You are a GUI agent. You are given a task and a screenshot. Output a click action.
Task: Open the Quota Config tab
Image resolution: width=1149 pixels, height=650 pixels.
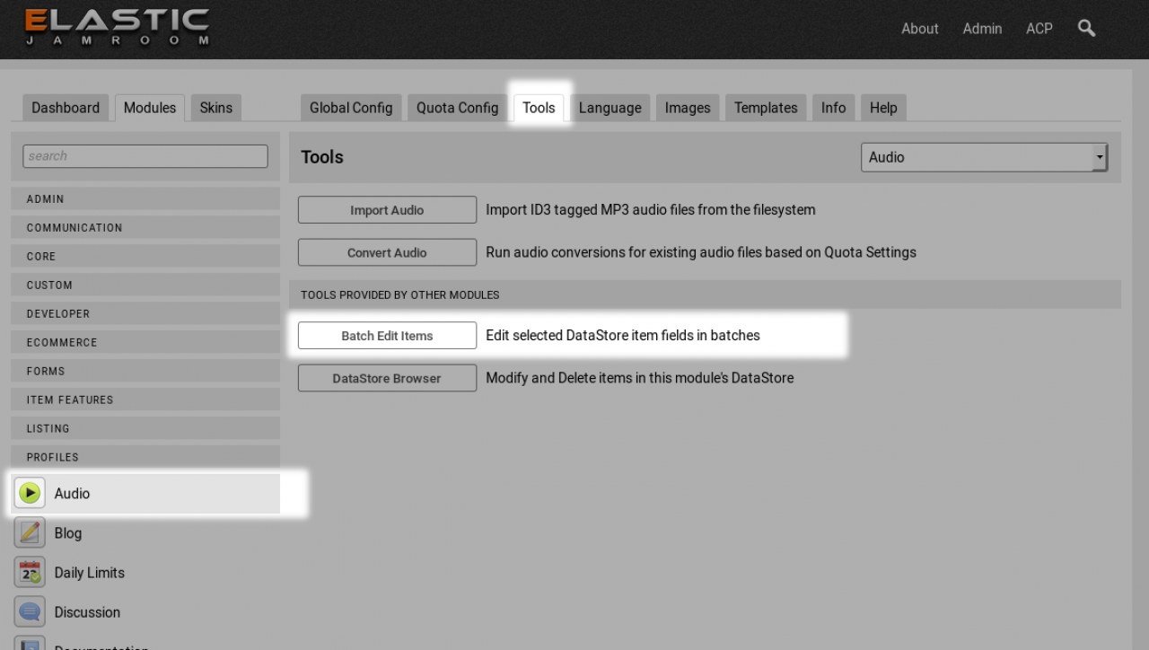click(457, 108)
